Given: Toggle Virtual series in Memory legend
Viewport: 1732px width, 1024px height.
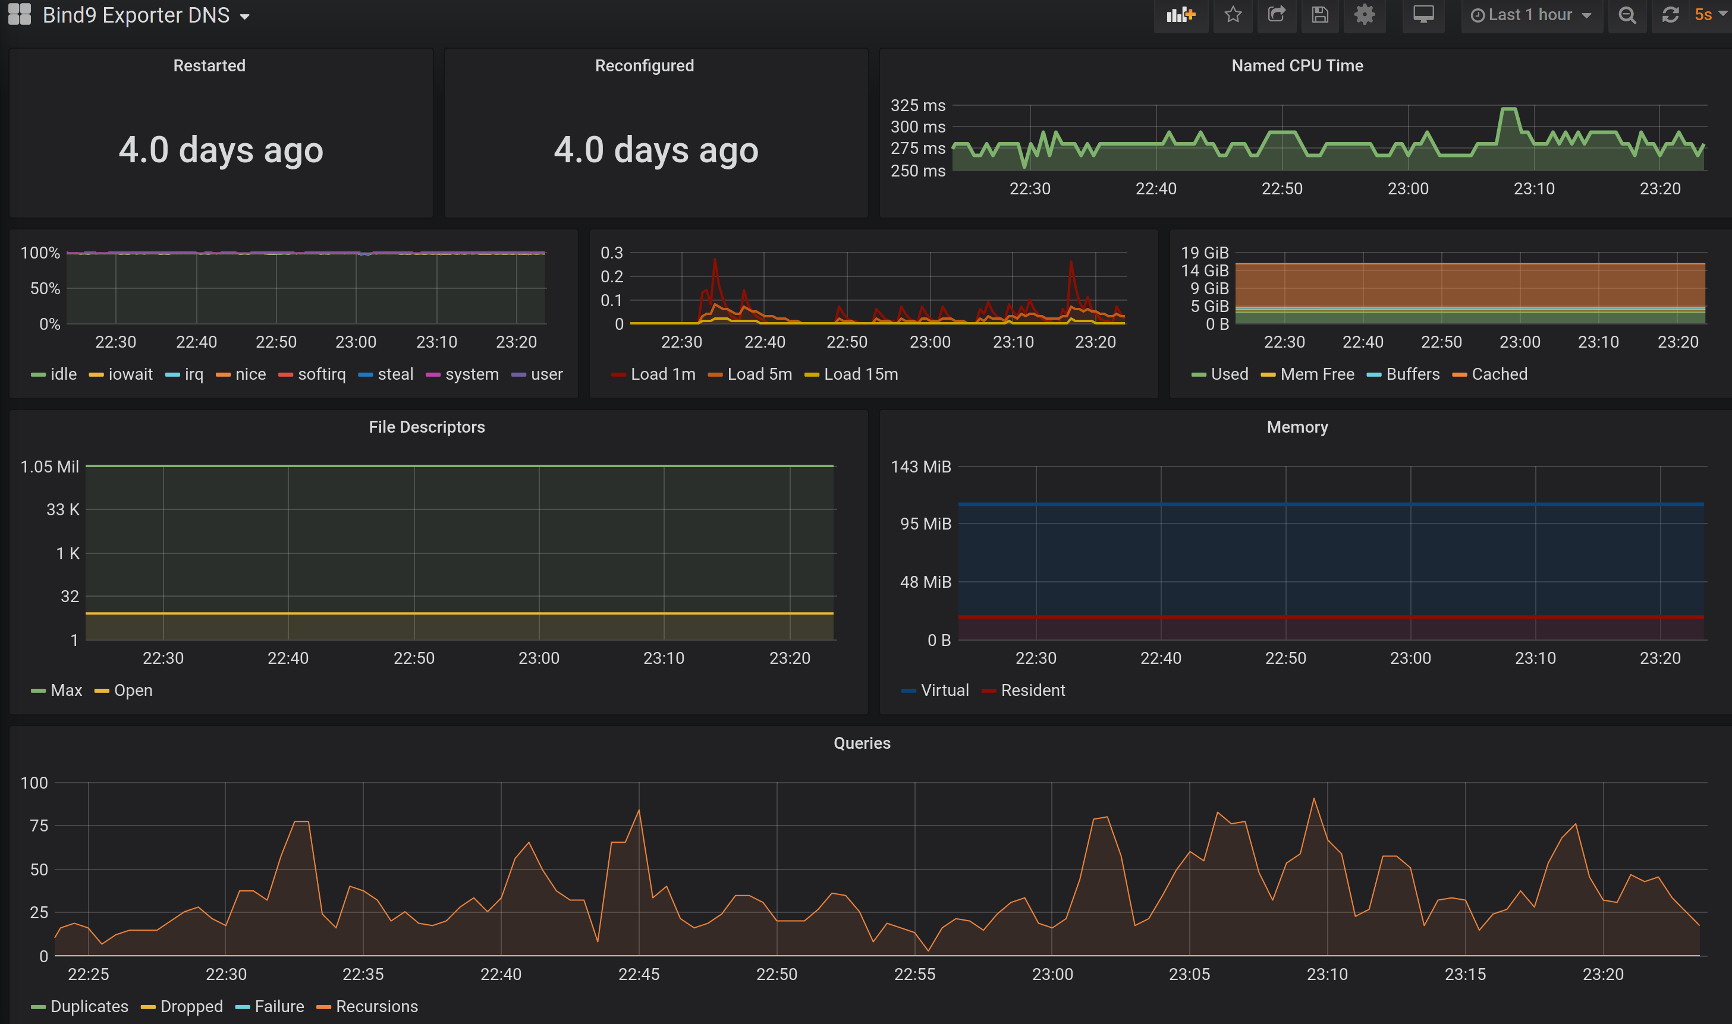Looking at the screenshot, I should tap(944, 690).
